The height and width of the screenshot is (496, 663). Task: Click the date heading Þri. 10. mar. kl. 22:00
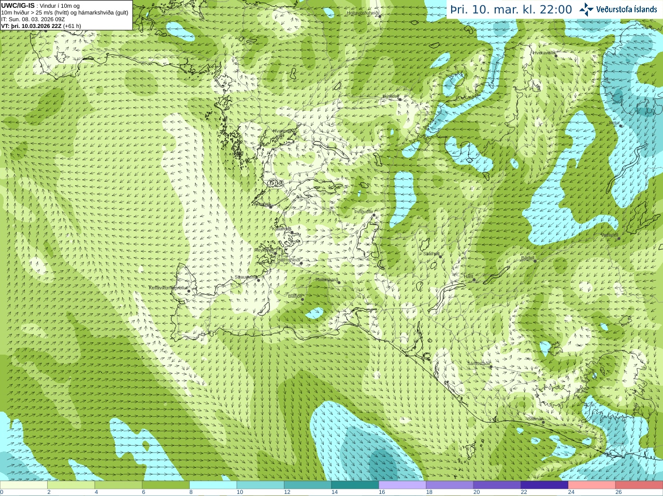coord(511,10)
